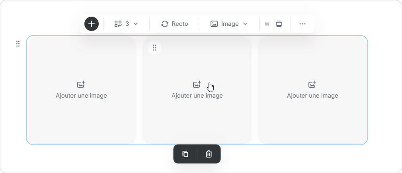Viewport: 402px width, 173px height.
Task: Duplicate the block with the copy icon
Action: [x=185, y=154]
